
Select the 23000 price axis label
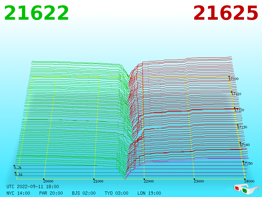coord(199,181)
